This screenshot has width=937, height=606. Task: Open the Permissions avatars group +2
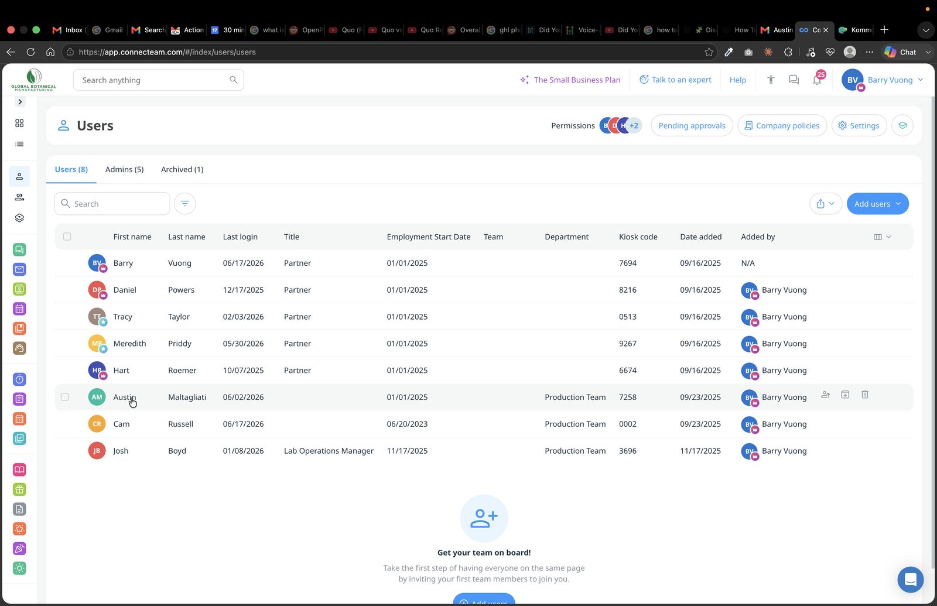(x=620, y=125)
